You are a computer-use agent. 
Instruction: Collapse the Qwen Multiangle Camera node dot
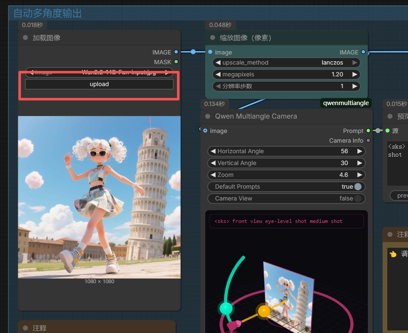[x=208, y=116]
